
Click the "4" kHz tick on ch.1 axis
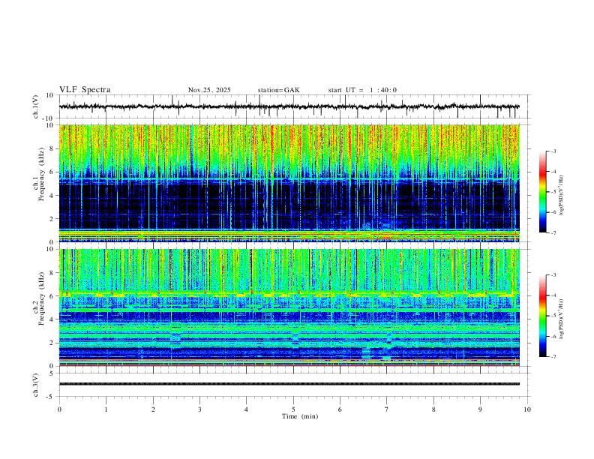[52, 196]
